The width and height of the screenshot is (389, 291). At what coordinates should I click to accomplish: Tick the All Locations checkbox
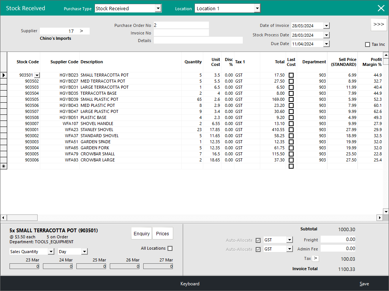pyautogui.click(x=170, y=249)
